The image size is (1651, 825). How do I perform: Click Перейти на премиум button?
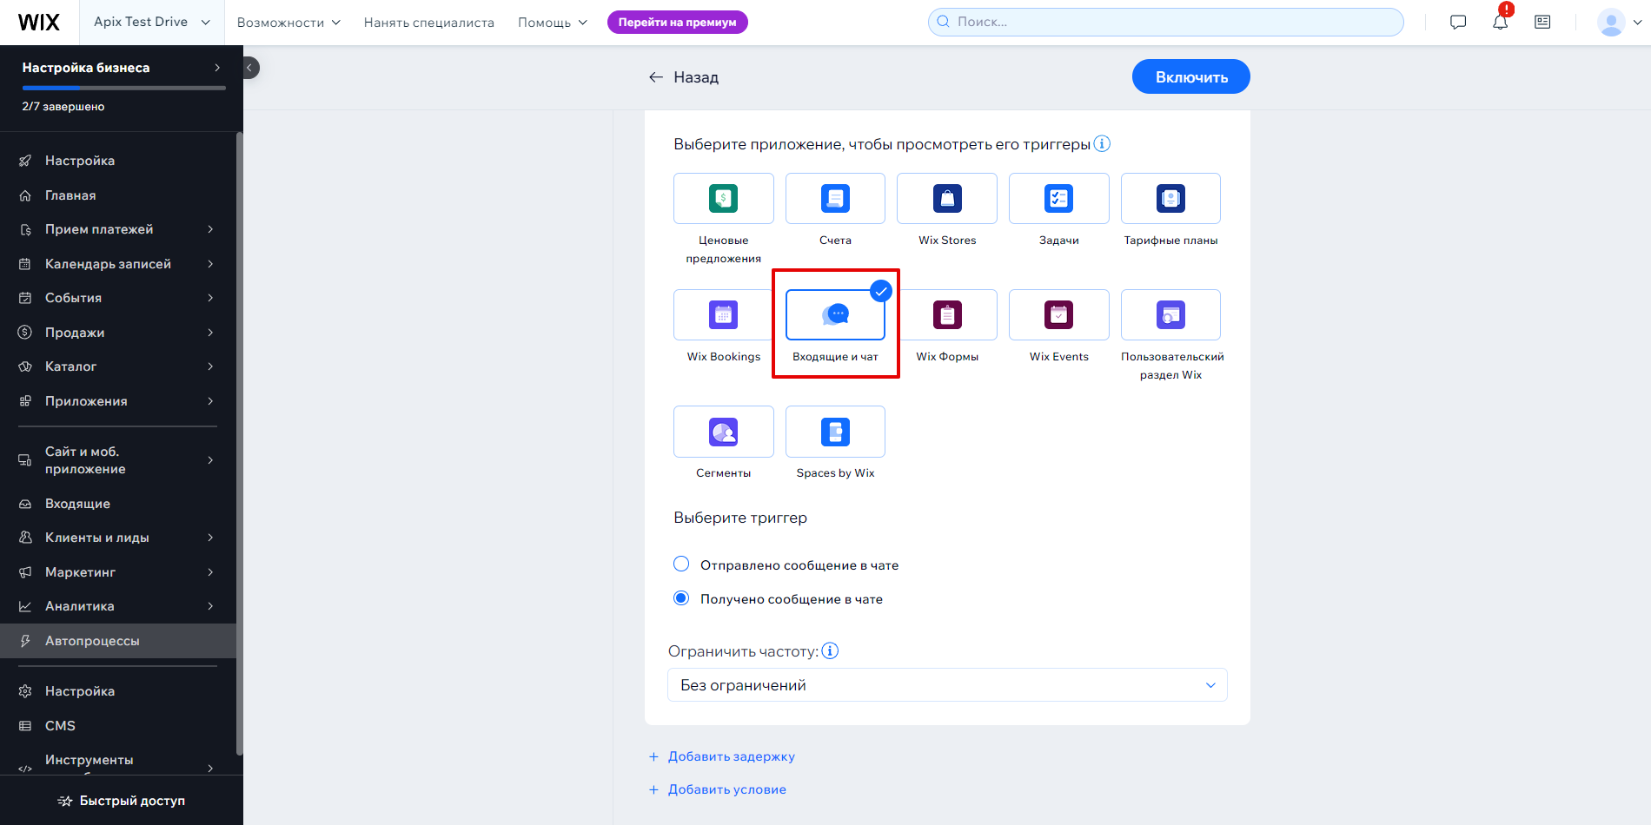677,23
